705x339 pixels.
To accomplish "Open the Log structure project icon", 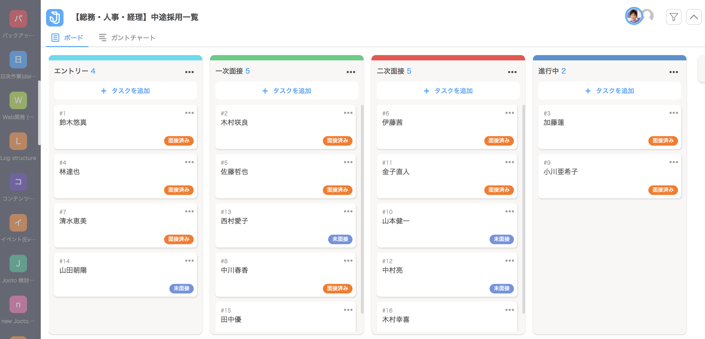I will coord(18,141).
